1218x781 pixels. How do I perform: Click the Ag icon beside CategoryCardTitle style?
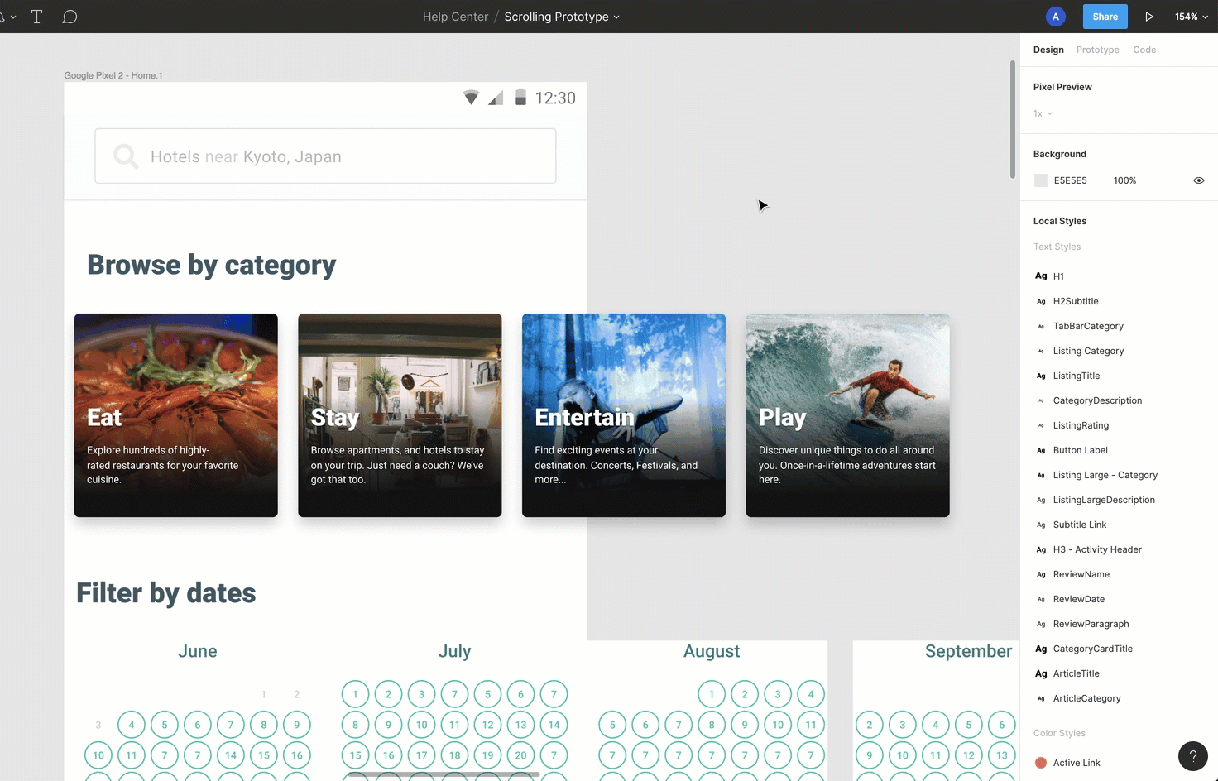coord(1040,649)
